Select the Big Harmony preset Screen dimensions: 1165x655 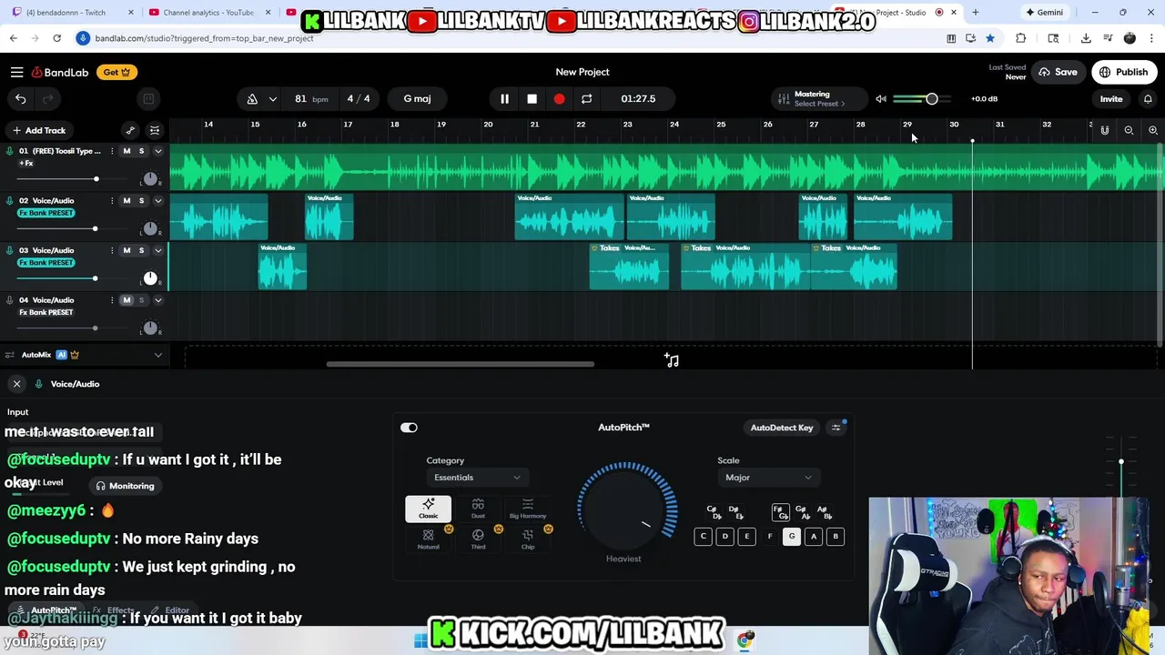528,509
